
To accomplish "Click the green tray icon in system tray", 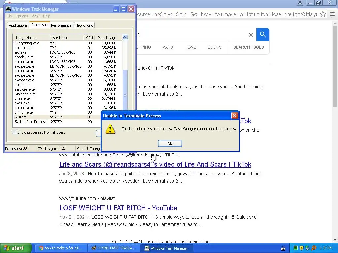I will tap(295, 248).
